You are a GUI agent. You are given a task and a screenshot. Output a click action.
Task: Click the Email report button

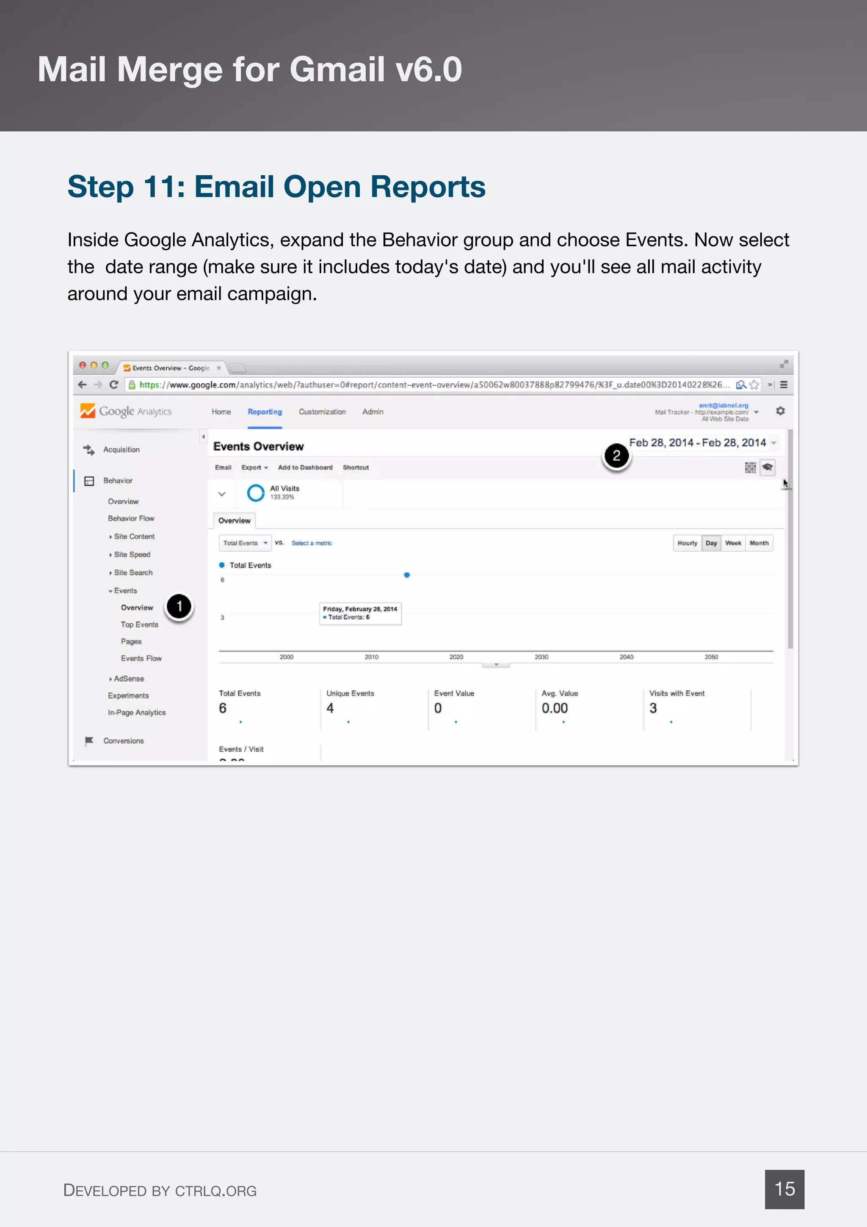[x=223, y=467]
